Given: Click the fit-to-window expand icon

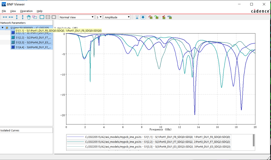Looking at the screenshot, I should click(x=48, y=17).
